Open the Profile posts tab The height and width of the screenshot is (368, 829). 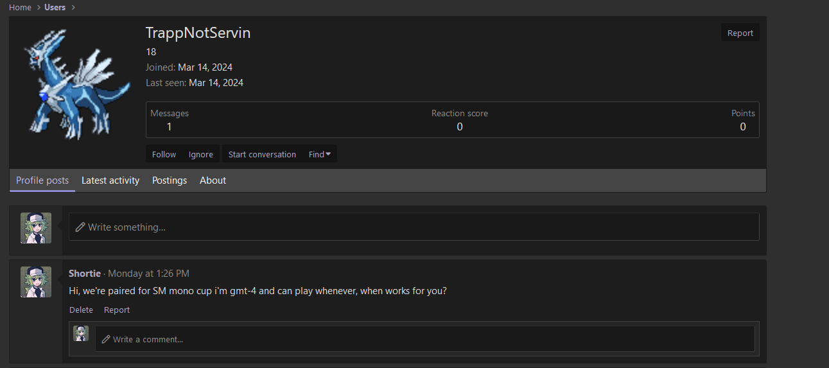[42, 180]
